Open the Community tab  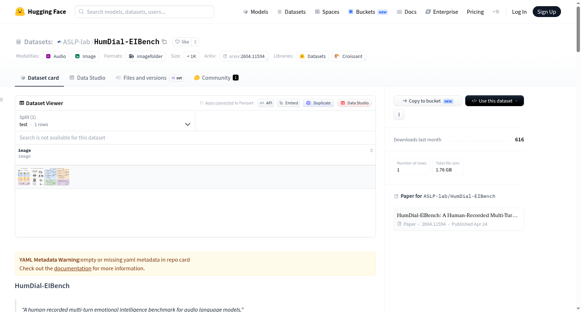click(x=216, y=78)
